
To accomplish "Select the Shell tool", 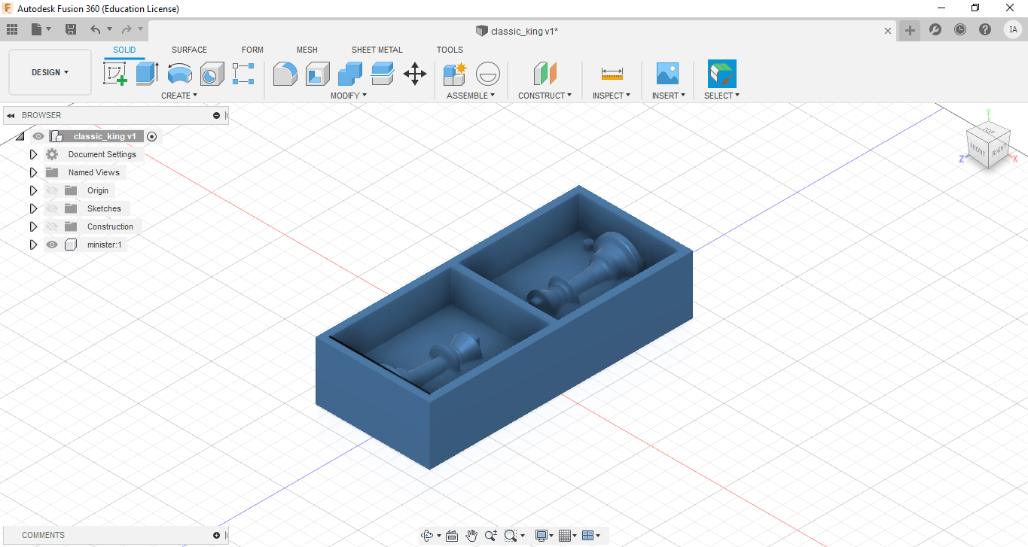I will (317, 74).
